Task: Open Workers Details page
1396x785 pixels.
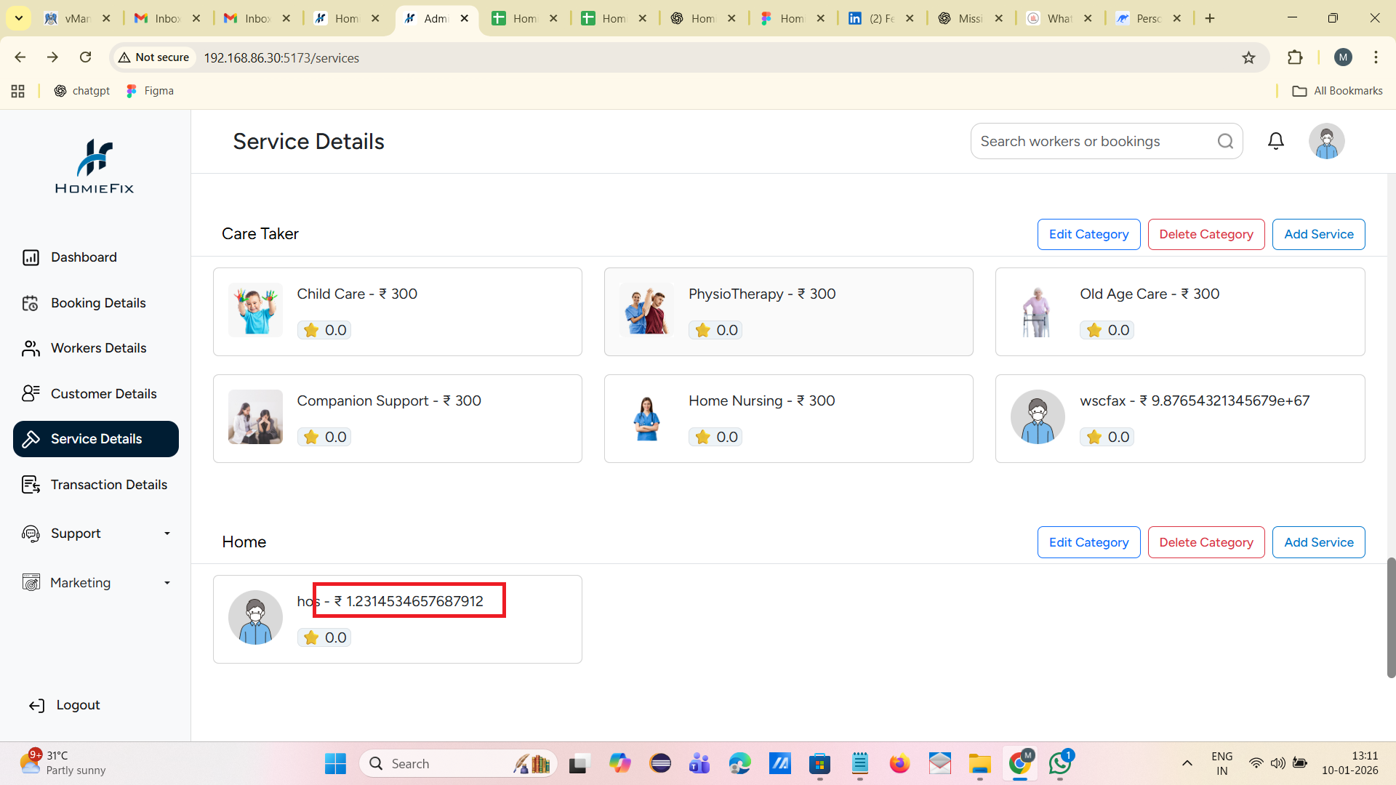Action: point(98,348)
